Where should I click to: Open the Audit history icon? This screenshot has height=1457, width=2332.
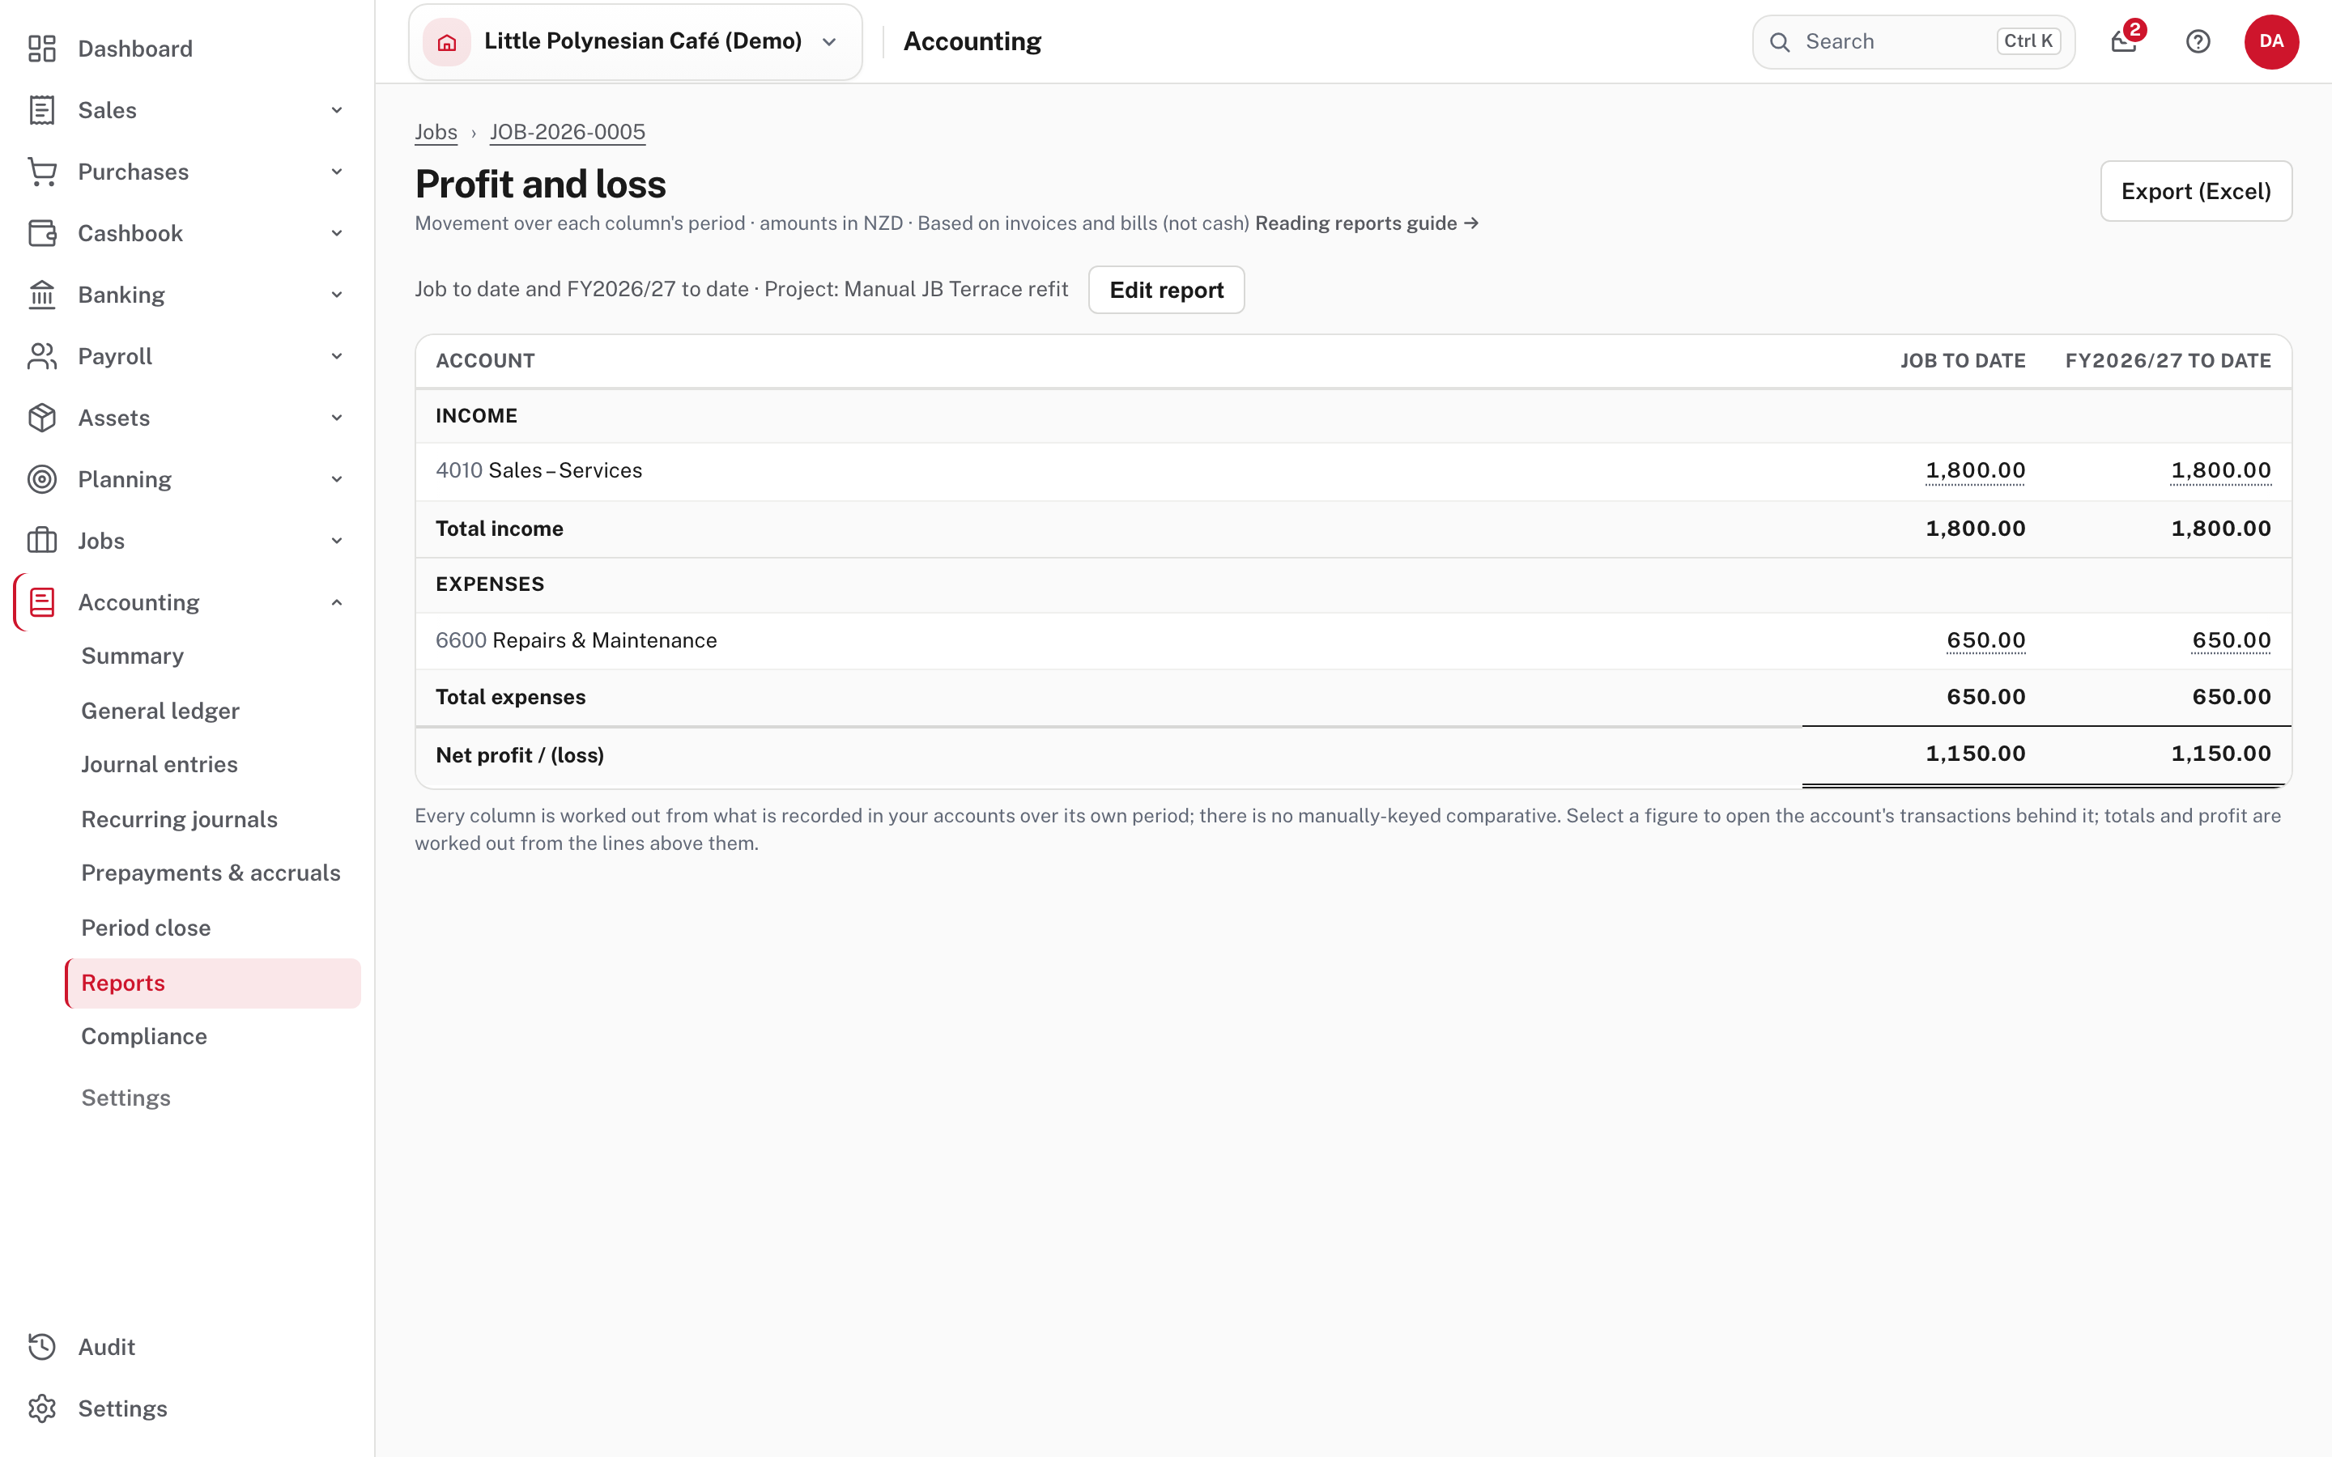click(42, 1346)
